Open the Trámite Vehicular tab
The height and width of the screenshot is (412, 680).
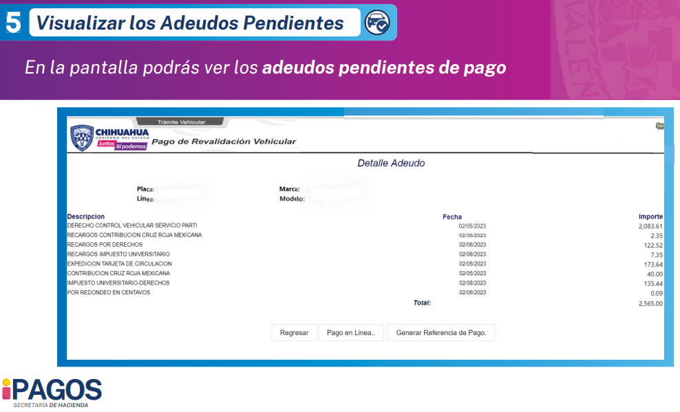(180, 122)
